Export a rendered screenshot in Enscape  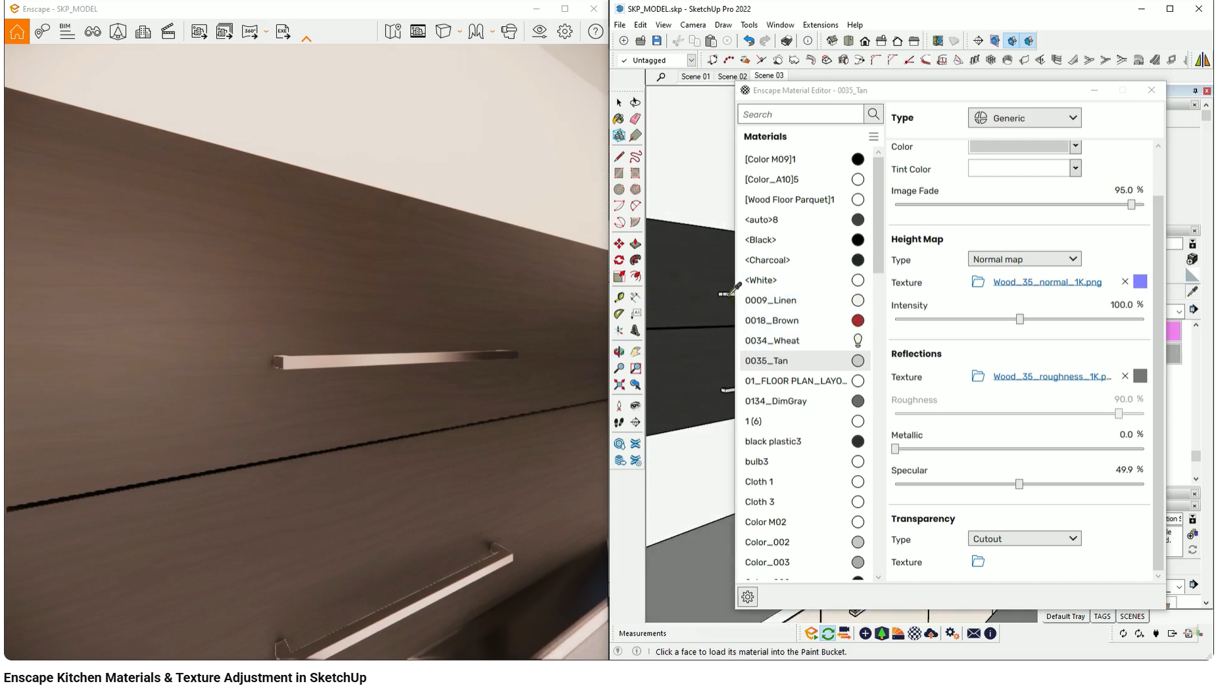(199, 31)
